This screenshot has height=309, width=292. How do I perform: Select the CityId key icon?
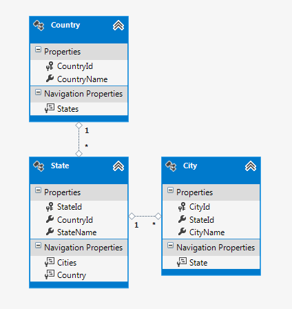tap(182, 207)
